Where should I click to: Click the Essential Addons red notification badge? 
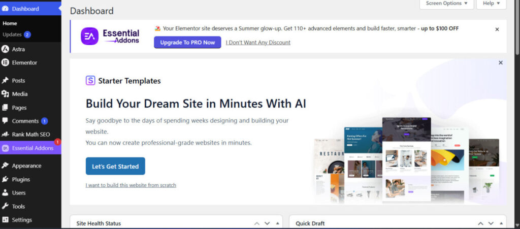(57, 142)
